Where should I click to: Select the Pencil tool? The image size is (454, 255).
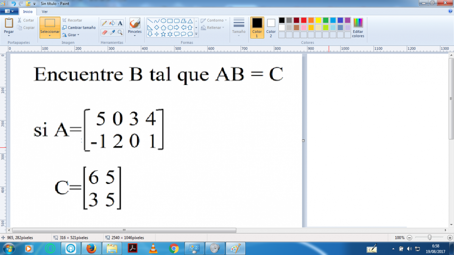point(105,23)
